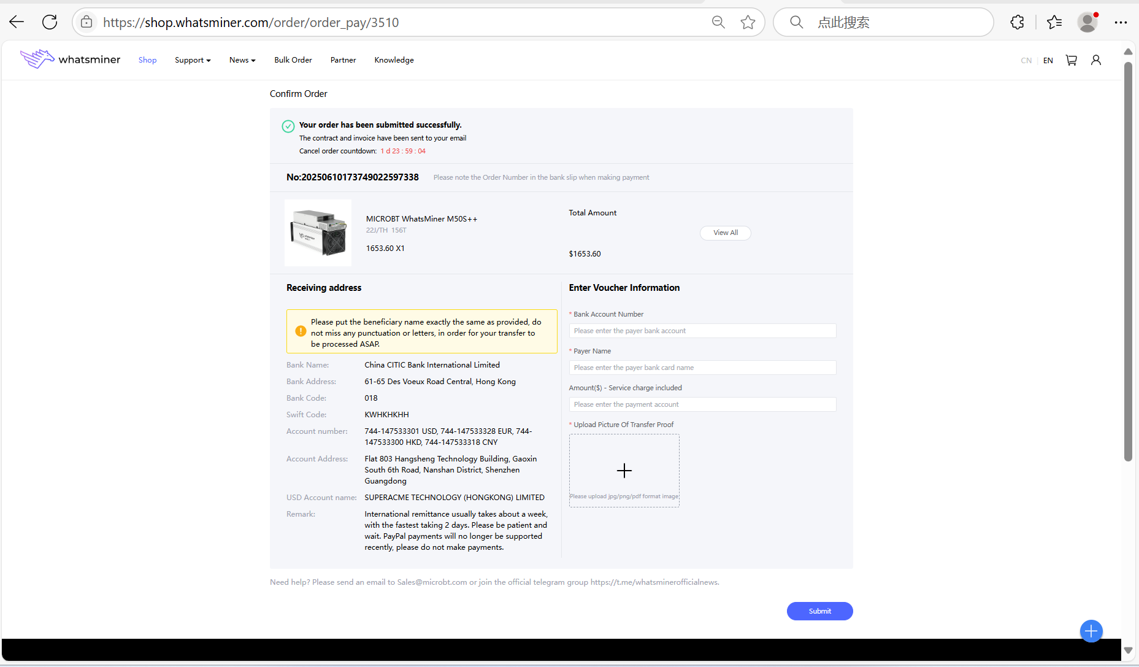Click the Bank Address value text

pyautogui.click(x=440, y=382)
